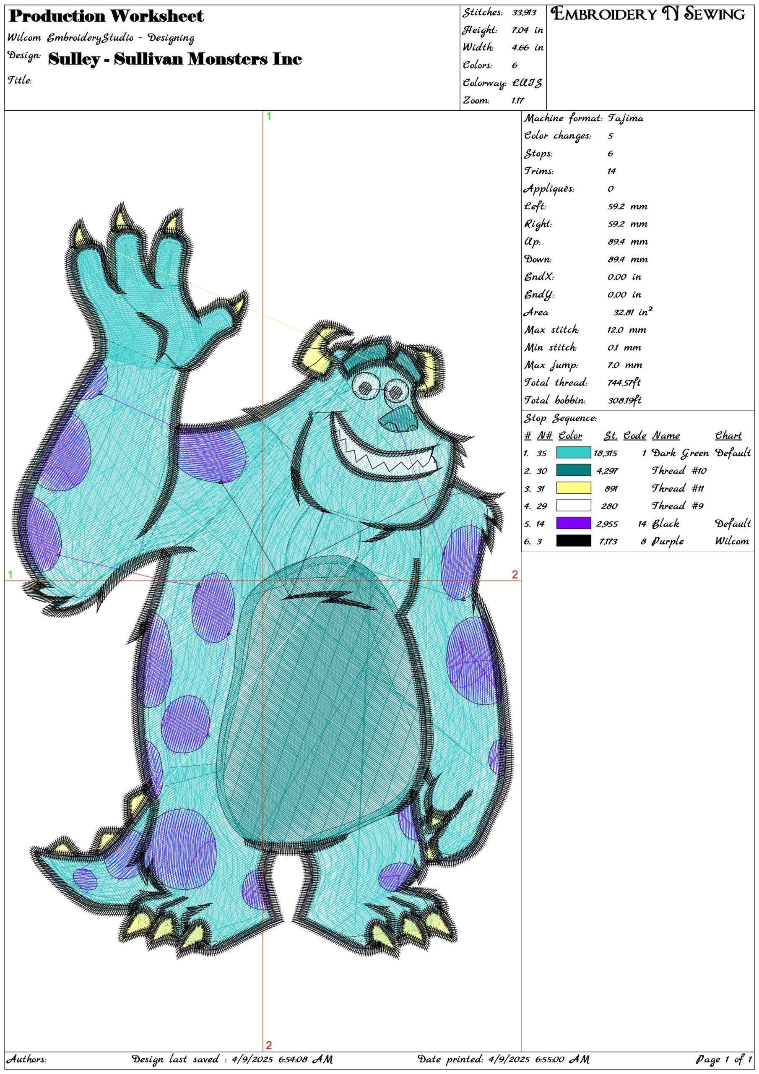
Task: Click the Trims value '14'
Action: click(x=612, y=171)
